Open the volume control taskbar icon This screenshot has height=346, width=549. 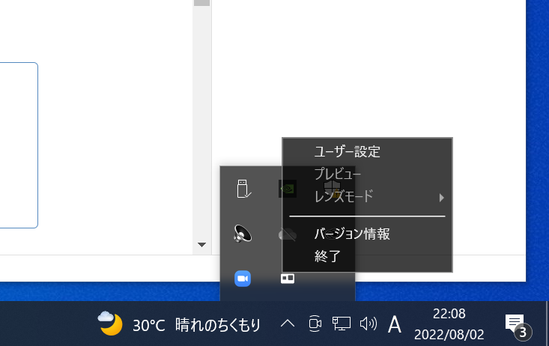[x=368, y=324]
